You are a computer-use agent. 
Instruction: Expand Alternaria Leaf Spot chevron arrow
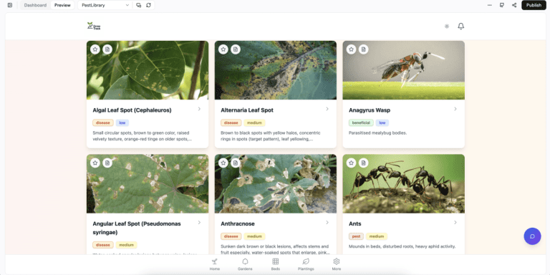tap(327, 109)
